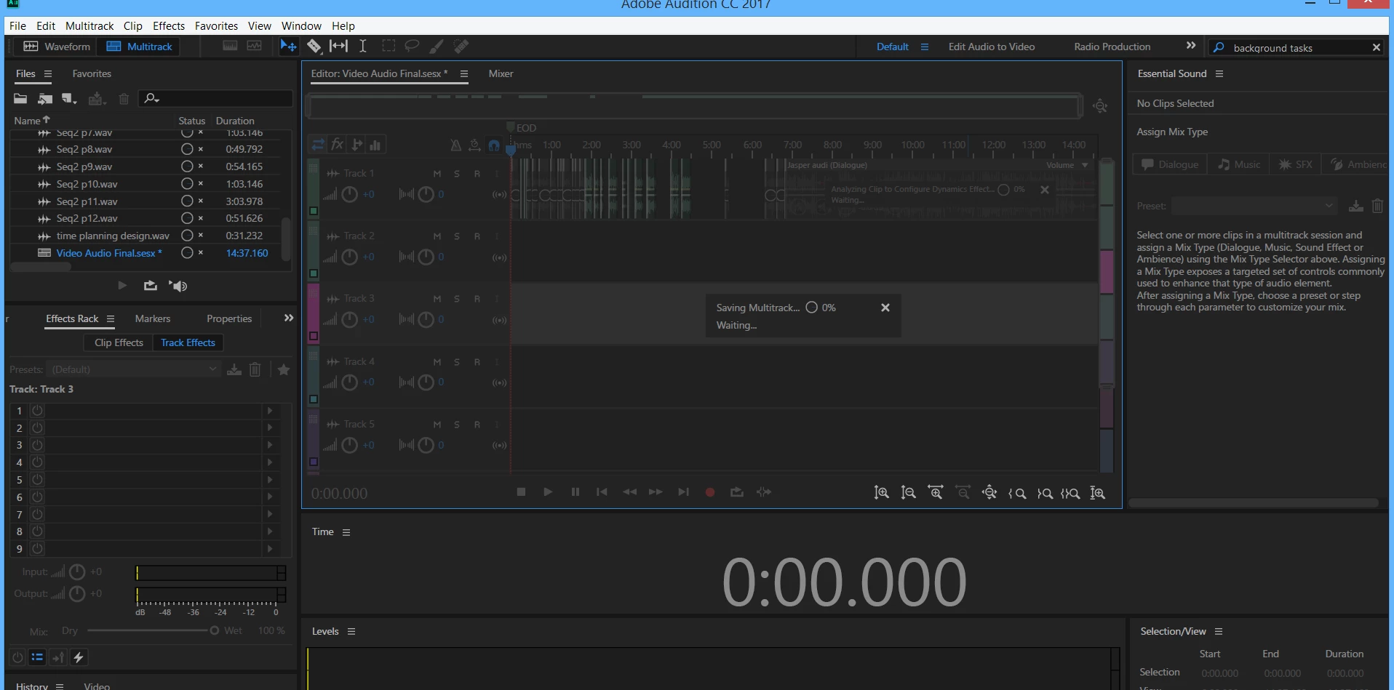The image size is (1394, 690).
Task: Toggle Loop Playback in transport
Action: point(737,492)
